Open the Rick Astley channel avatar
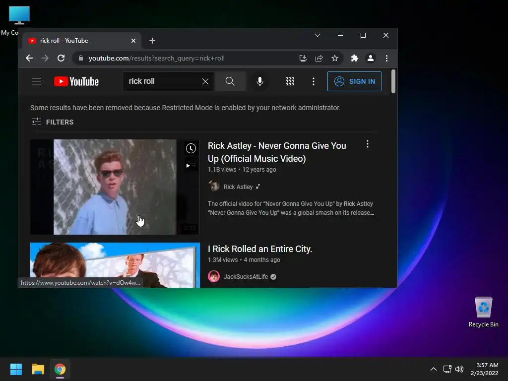The width and height of the screenshot is (508, 381). (214, 187)
